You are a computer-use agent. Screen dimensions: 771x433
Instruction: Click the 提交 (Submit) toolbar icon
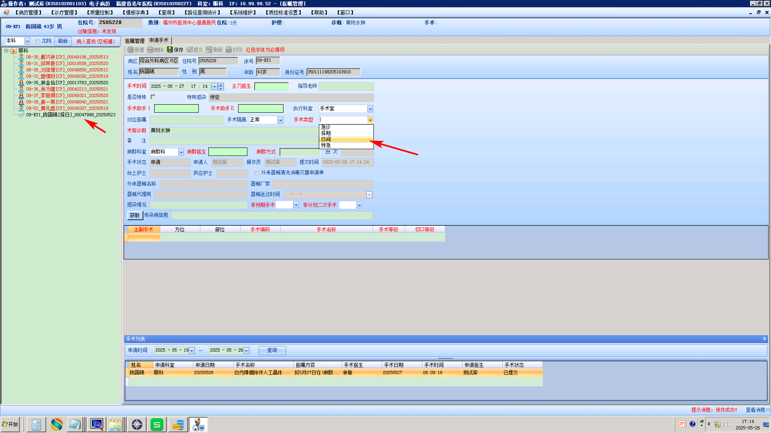tap(190, 50)
